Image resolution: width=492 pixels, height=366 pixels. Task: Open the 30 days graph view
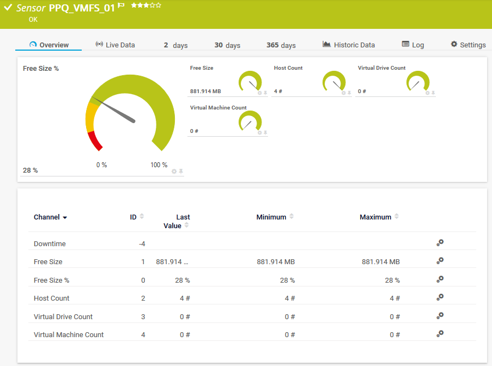[x=227, y=45]
